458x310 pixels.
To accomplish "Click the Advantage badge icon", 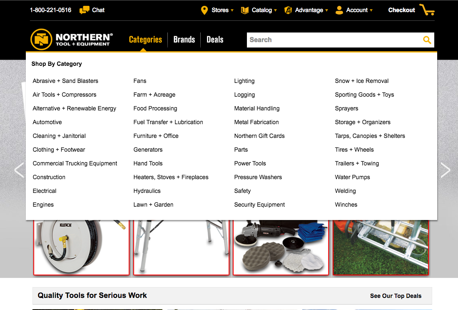I will coord(288,10).
